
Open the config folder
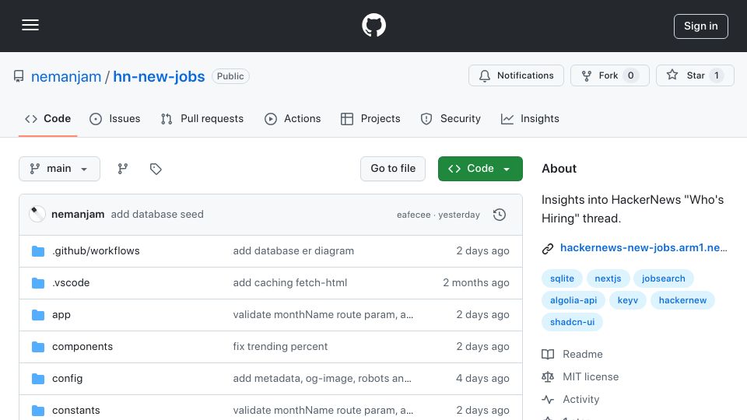point(67,379)
